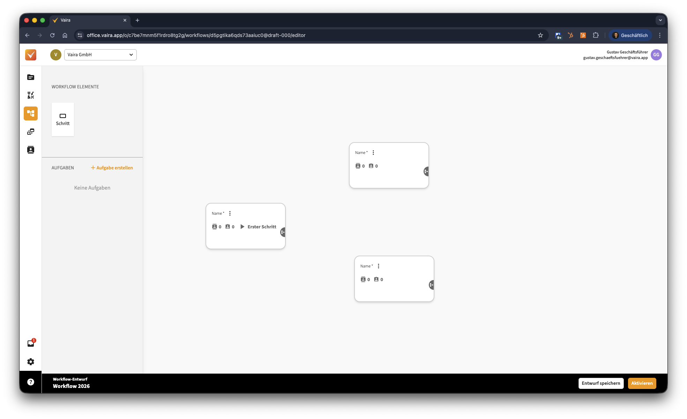This screenshot has width=687, height=419.
Task: Click Aufgabe erstellen link
Action: pyautogui.click(x=112, y=168)
